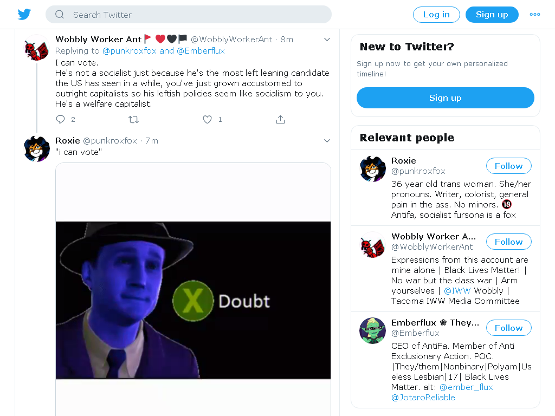The width and height of the screenshot is (555, 416).
Task: Open the @IWW link in bio
Action: [x=457, y=291]
